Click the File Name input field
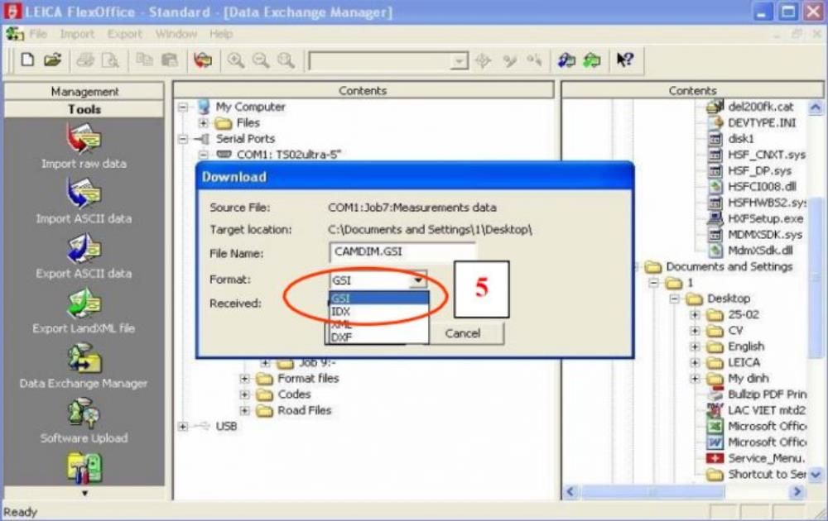 (402, 253)
